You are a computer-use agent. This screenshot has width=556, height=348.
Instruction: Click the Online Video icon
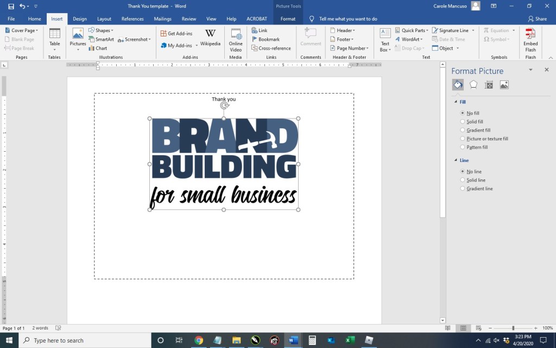tap(236, 38)
